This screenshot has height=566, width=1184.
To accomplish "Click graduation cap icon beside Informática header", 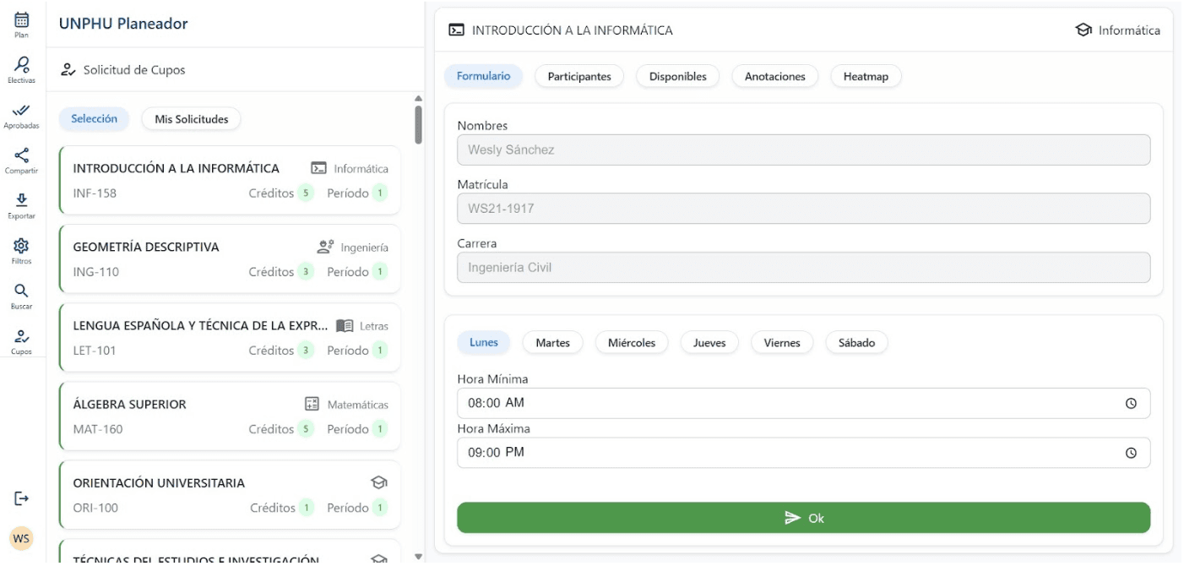I will pos(1084,30).
